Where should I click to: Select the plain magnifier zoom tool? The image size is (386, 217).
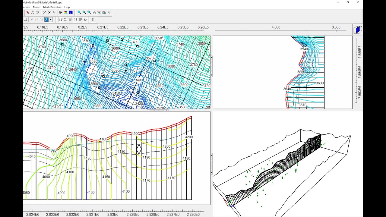[x=79, y=12]
